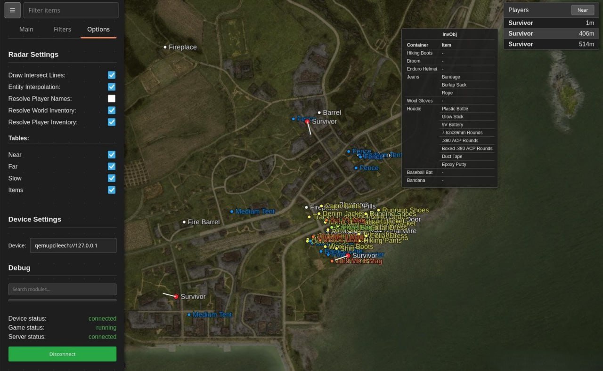Image resolution: width=603 pixels, height=371 pixels.
Task: Disable Entity Interpolation
Action: click(x=112, y=87)
